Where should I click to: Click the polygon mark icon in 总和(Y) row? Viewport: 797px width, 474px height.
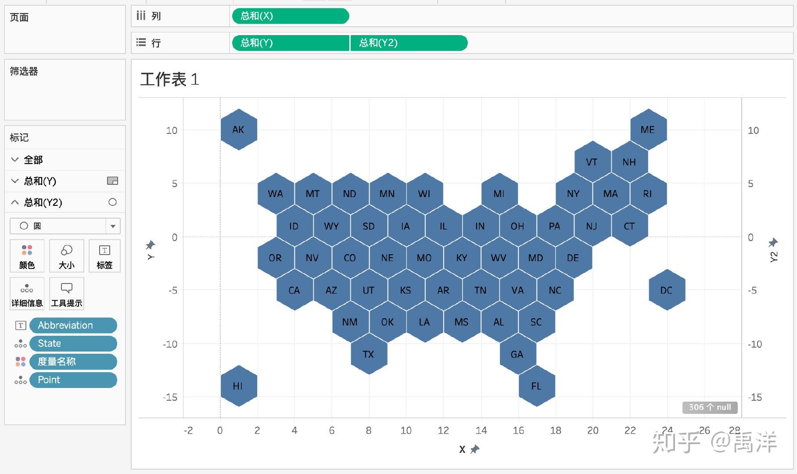(x=112, y=181)
